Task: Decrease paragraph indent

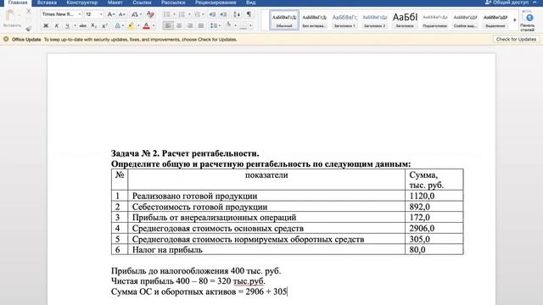Action: [212, 14]
